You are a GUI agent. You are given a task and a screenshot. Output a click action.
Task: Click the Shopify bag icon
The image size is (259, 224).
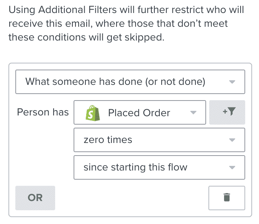point(93,113)
